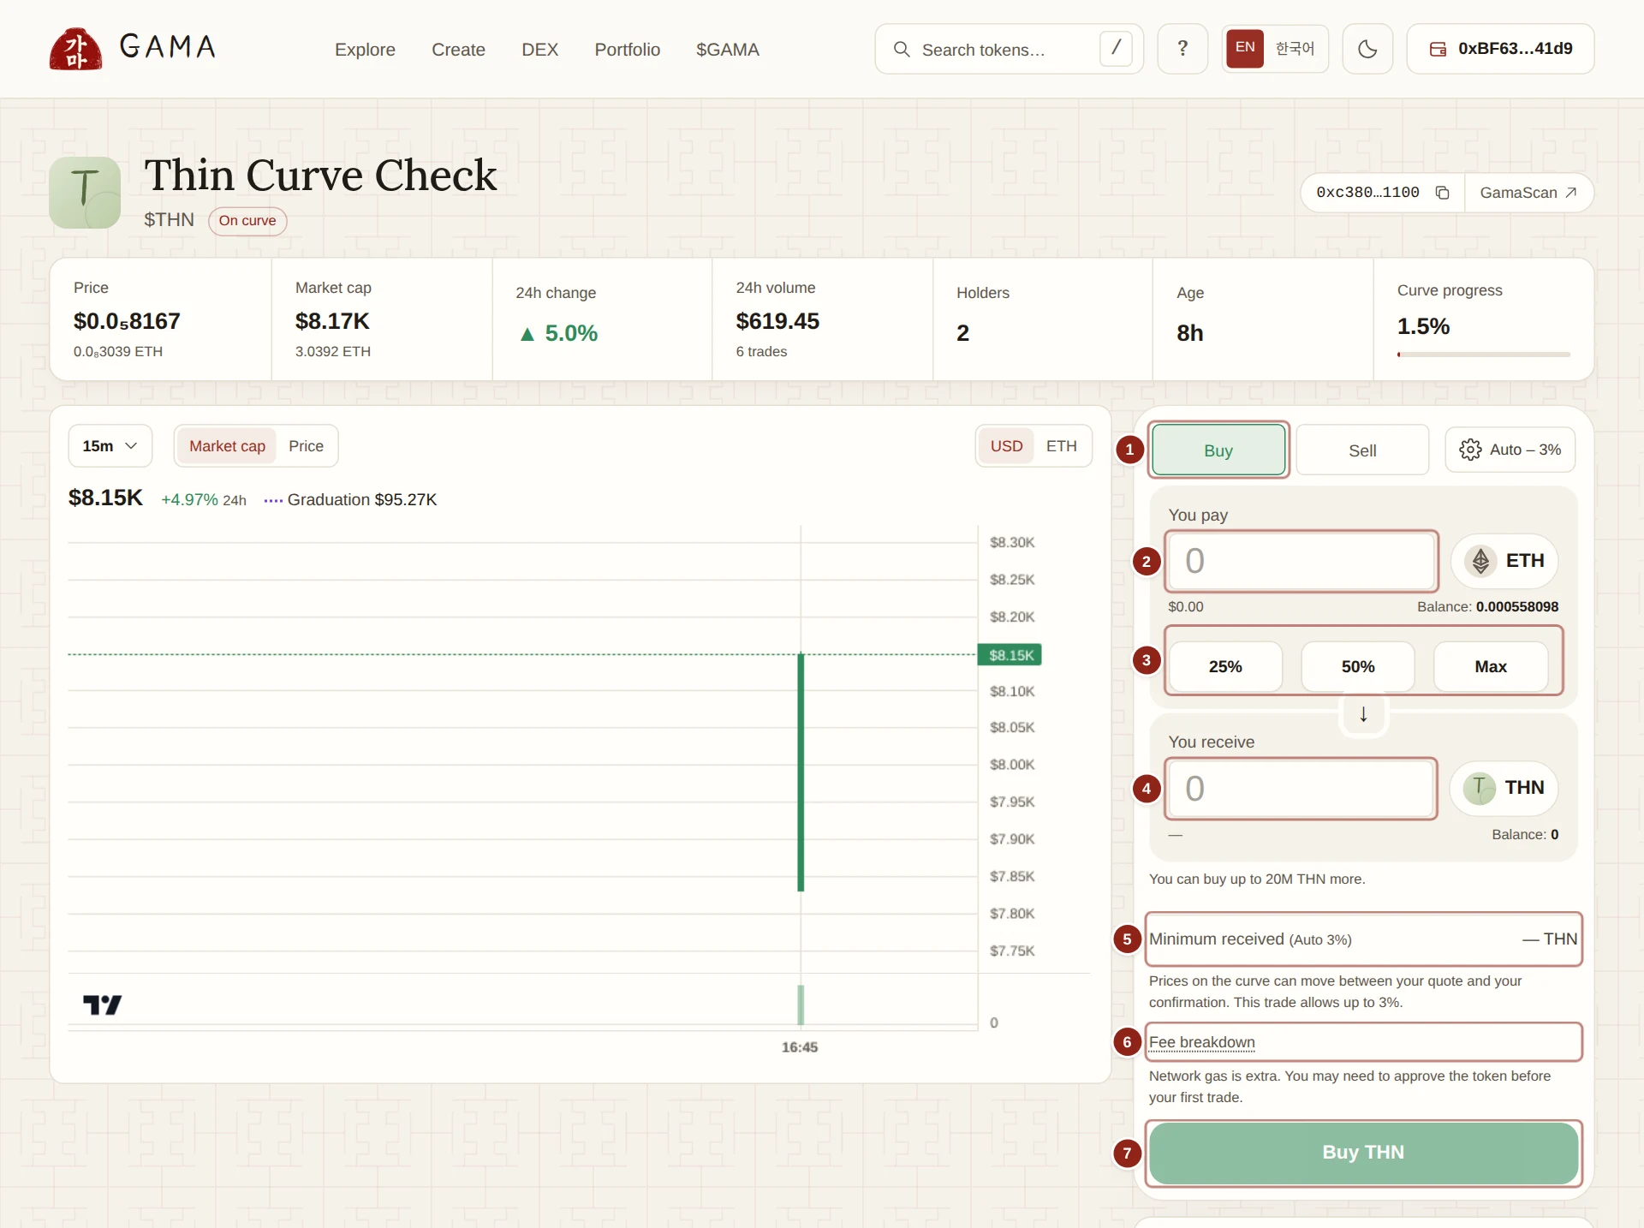Select Price chart mode
Screen dimensions: 1644x1228
pyautogui.click(x=306, y=446)
